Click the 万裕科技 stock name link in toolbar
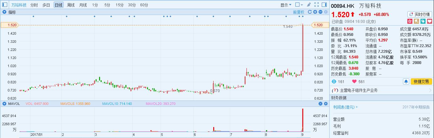This screenshot has height=138, width=434. point(19,5)
